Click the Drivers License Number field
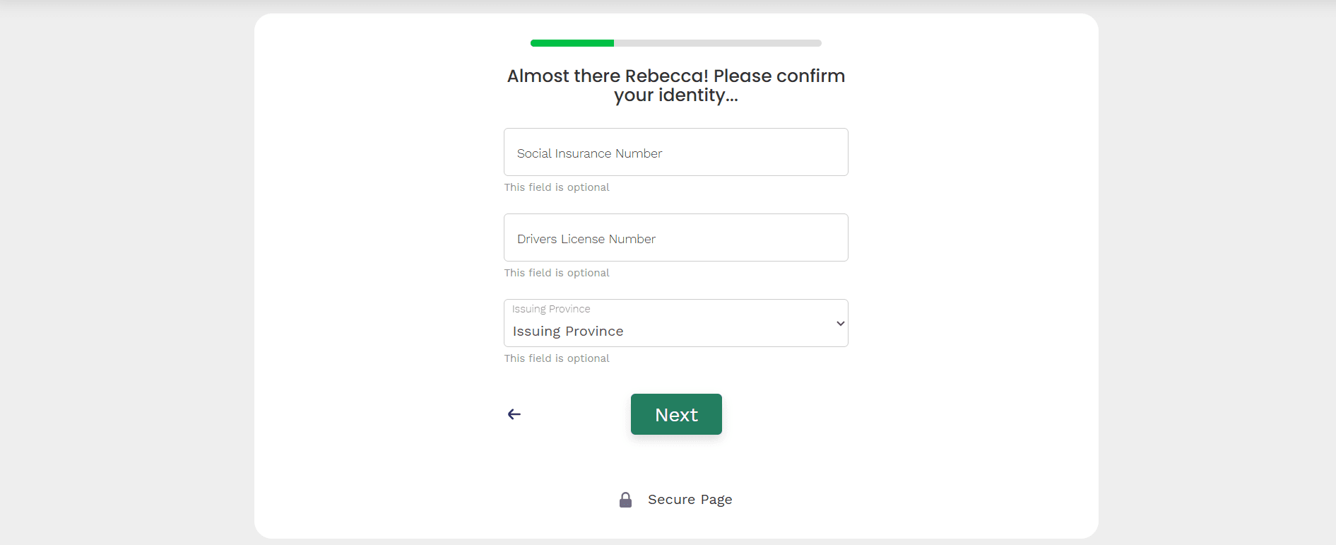 coord(675,238)
